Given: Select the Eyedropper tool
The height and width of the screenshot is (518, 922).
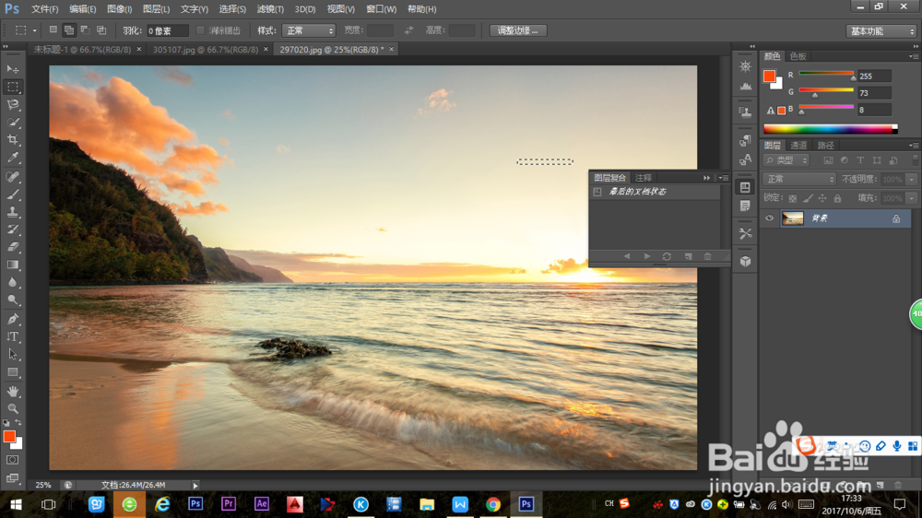Looking at the screenshot, I should pyautogui.click(x=12, y=158).
